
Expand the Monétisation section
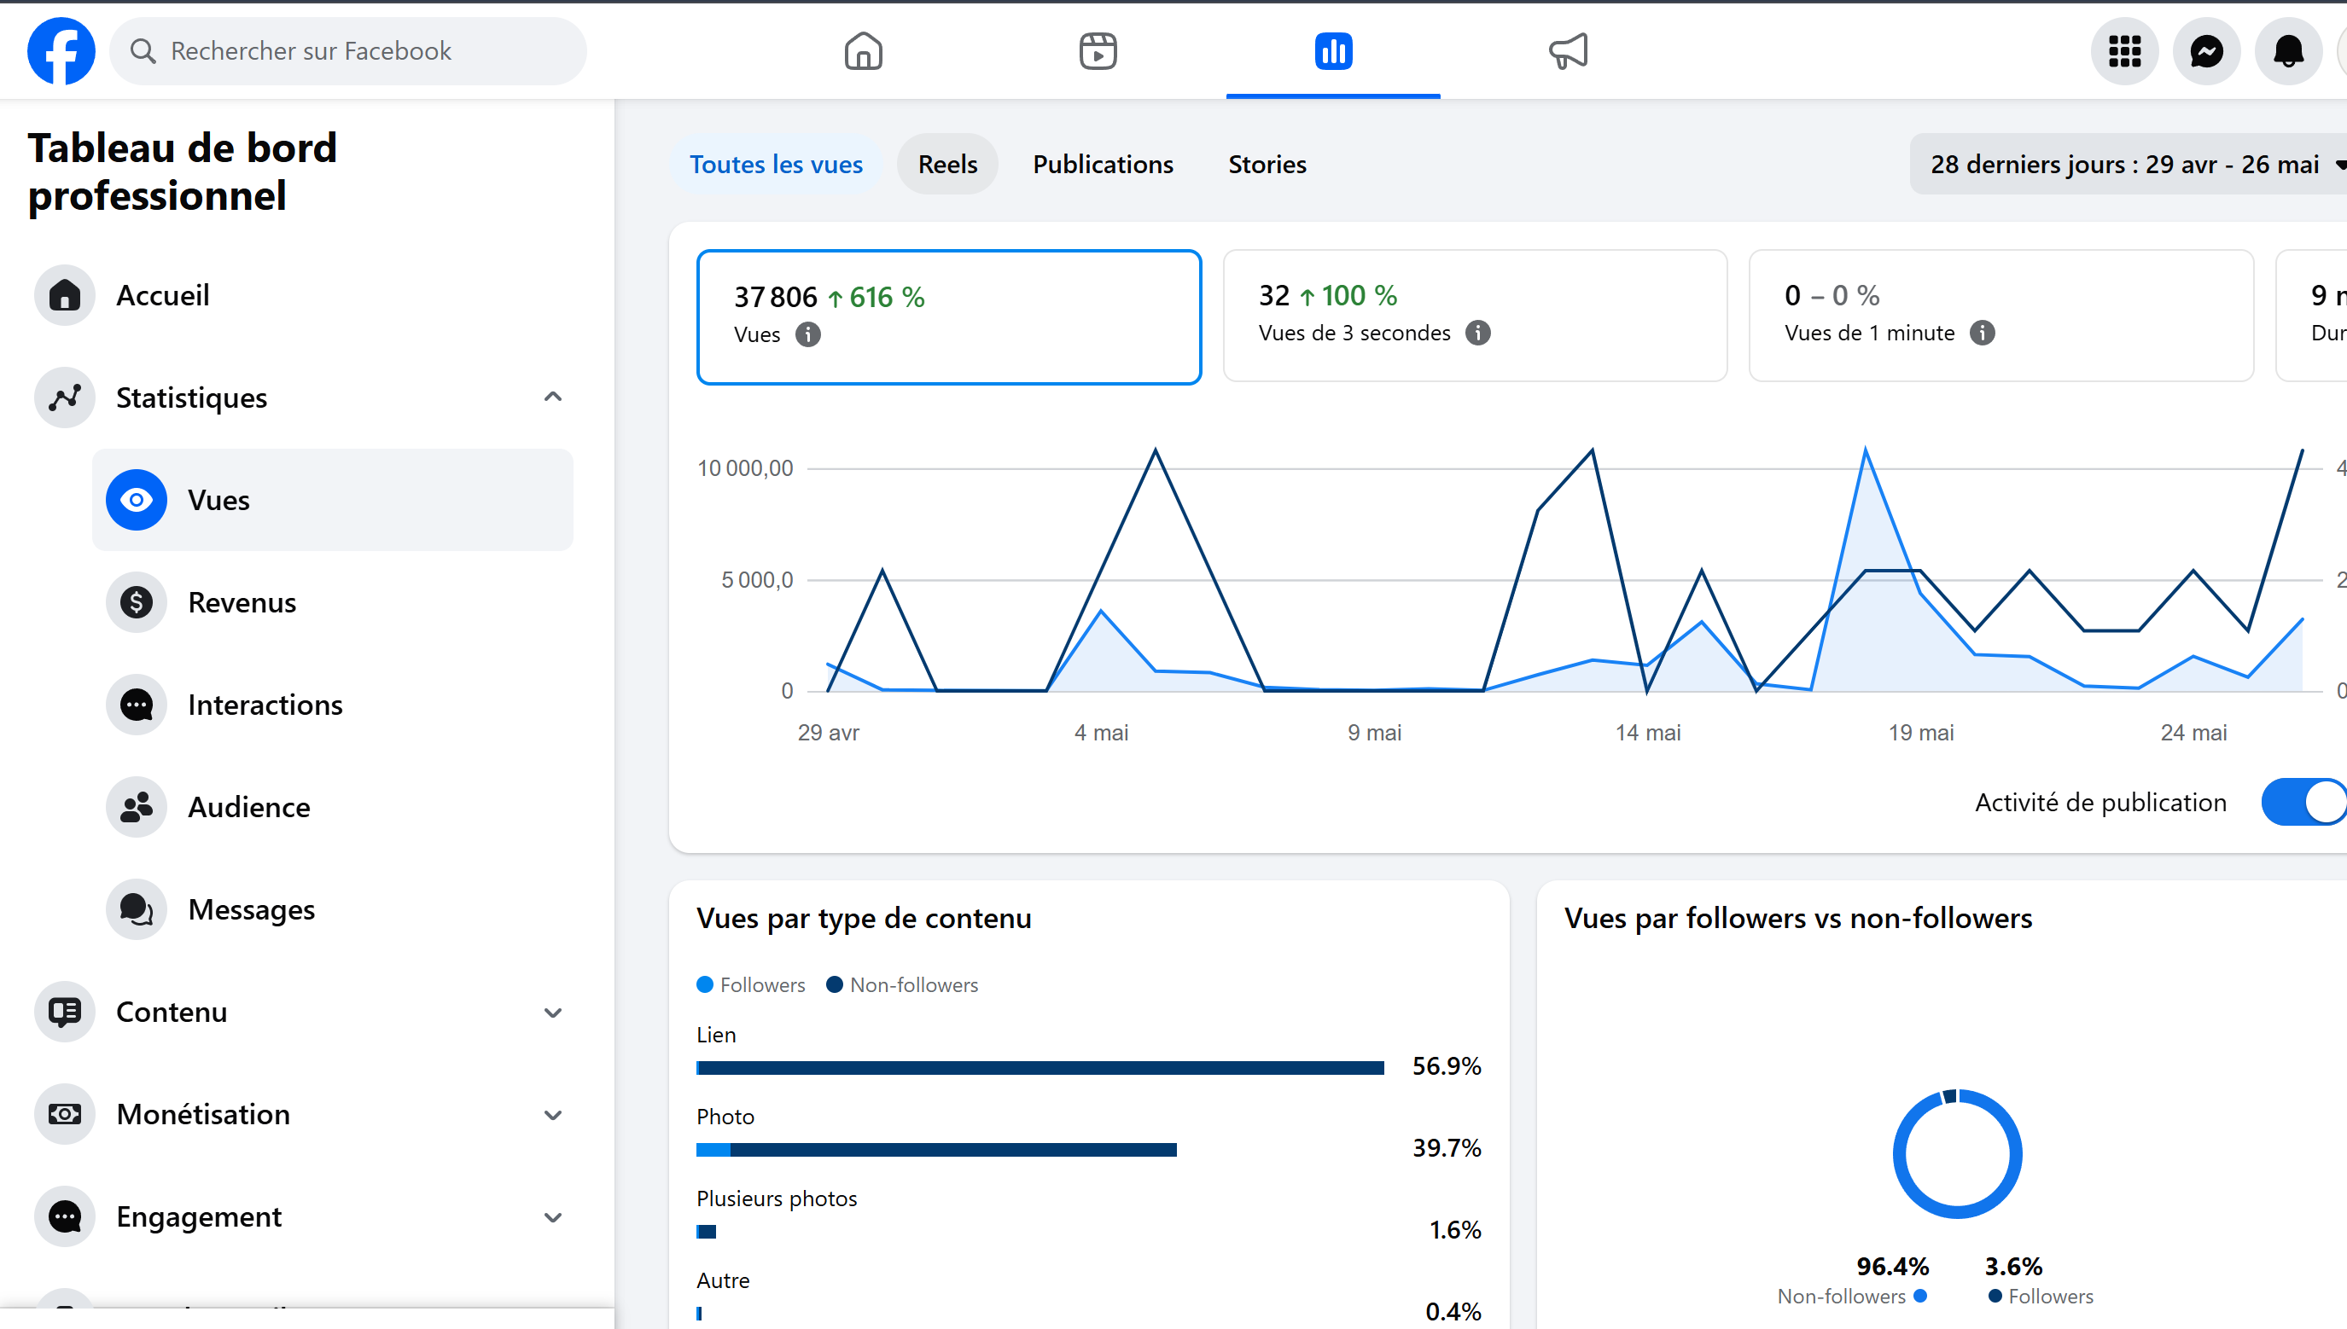point(552,1115)
